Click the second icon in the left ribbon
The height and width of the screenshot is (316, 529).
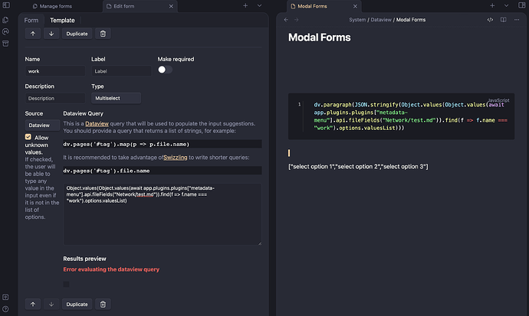coord(5,31)
